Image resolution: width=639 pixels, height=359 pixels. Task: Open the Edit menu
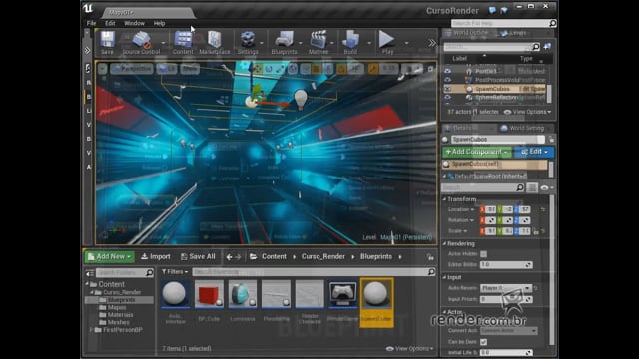pos(110,23)
